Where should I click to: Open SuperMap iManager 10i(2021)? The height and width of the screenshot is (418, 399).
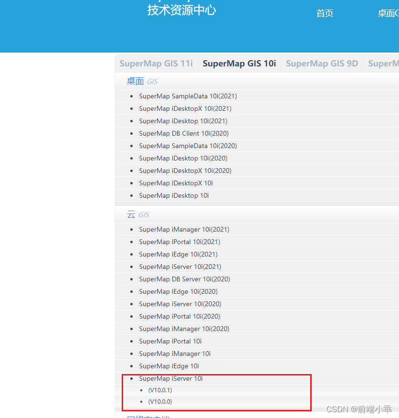(x=184, y=229)
